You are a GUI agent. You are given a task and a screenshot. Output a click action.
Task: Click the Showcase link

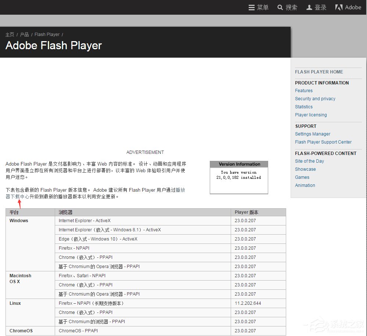305,169
